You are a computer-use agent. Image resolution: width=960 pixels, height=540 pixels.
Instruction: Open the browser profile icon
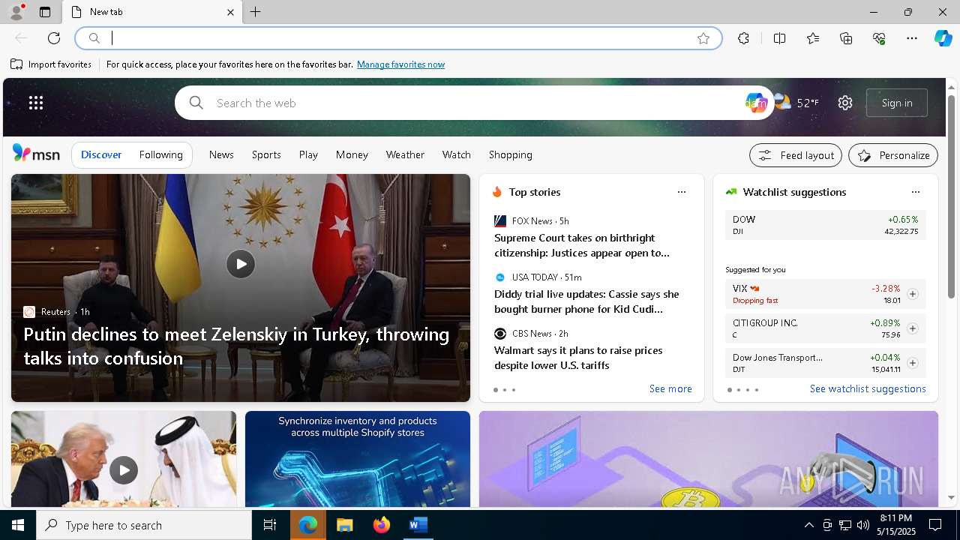coord(16,12)
